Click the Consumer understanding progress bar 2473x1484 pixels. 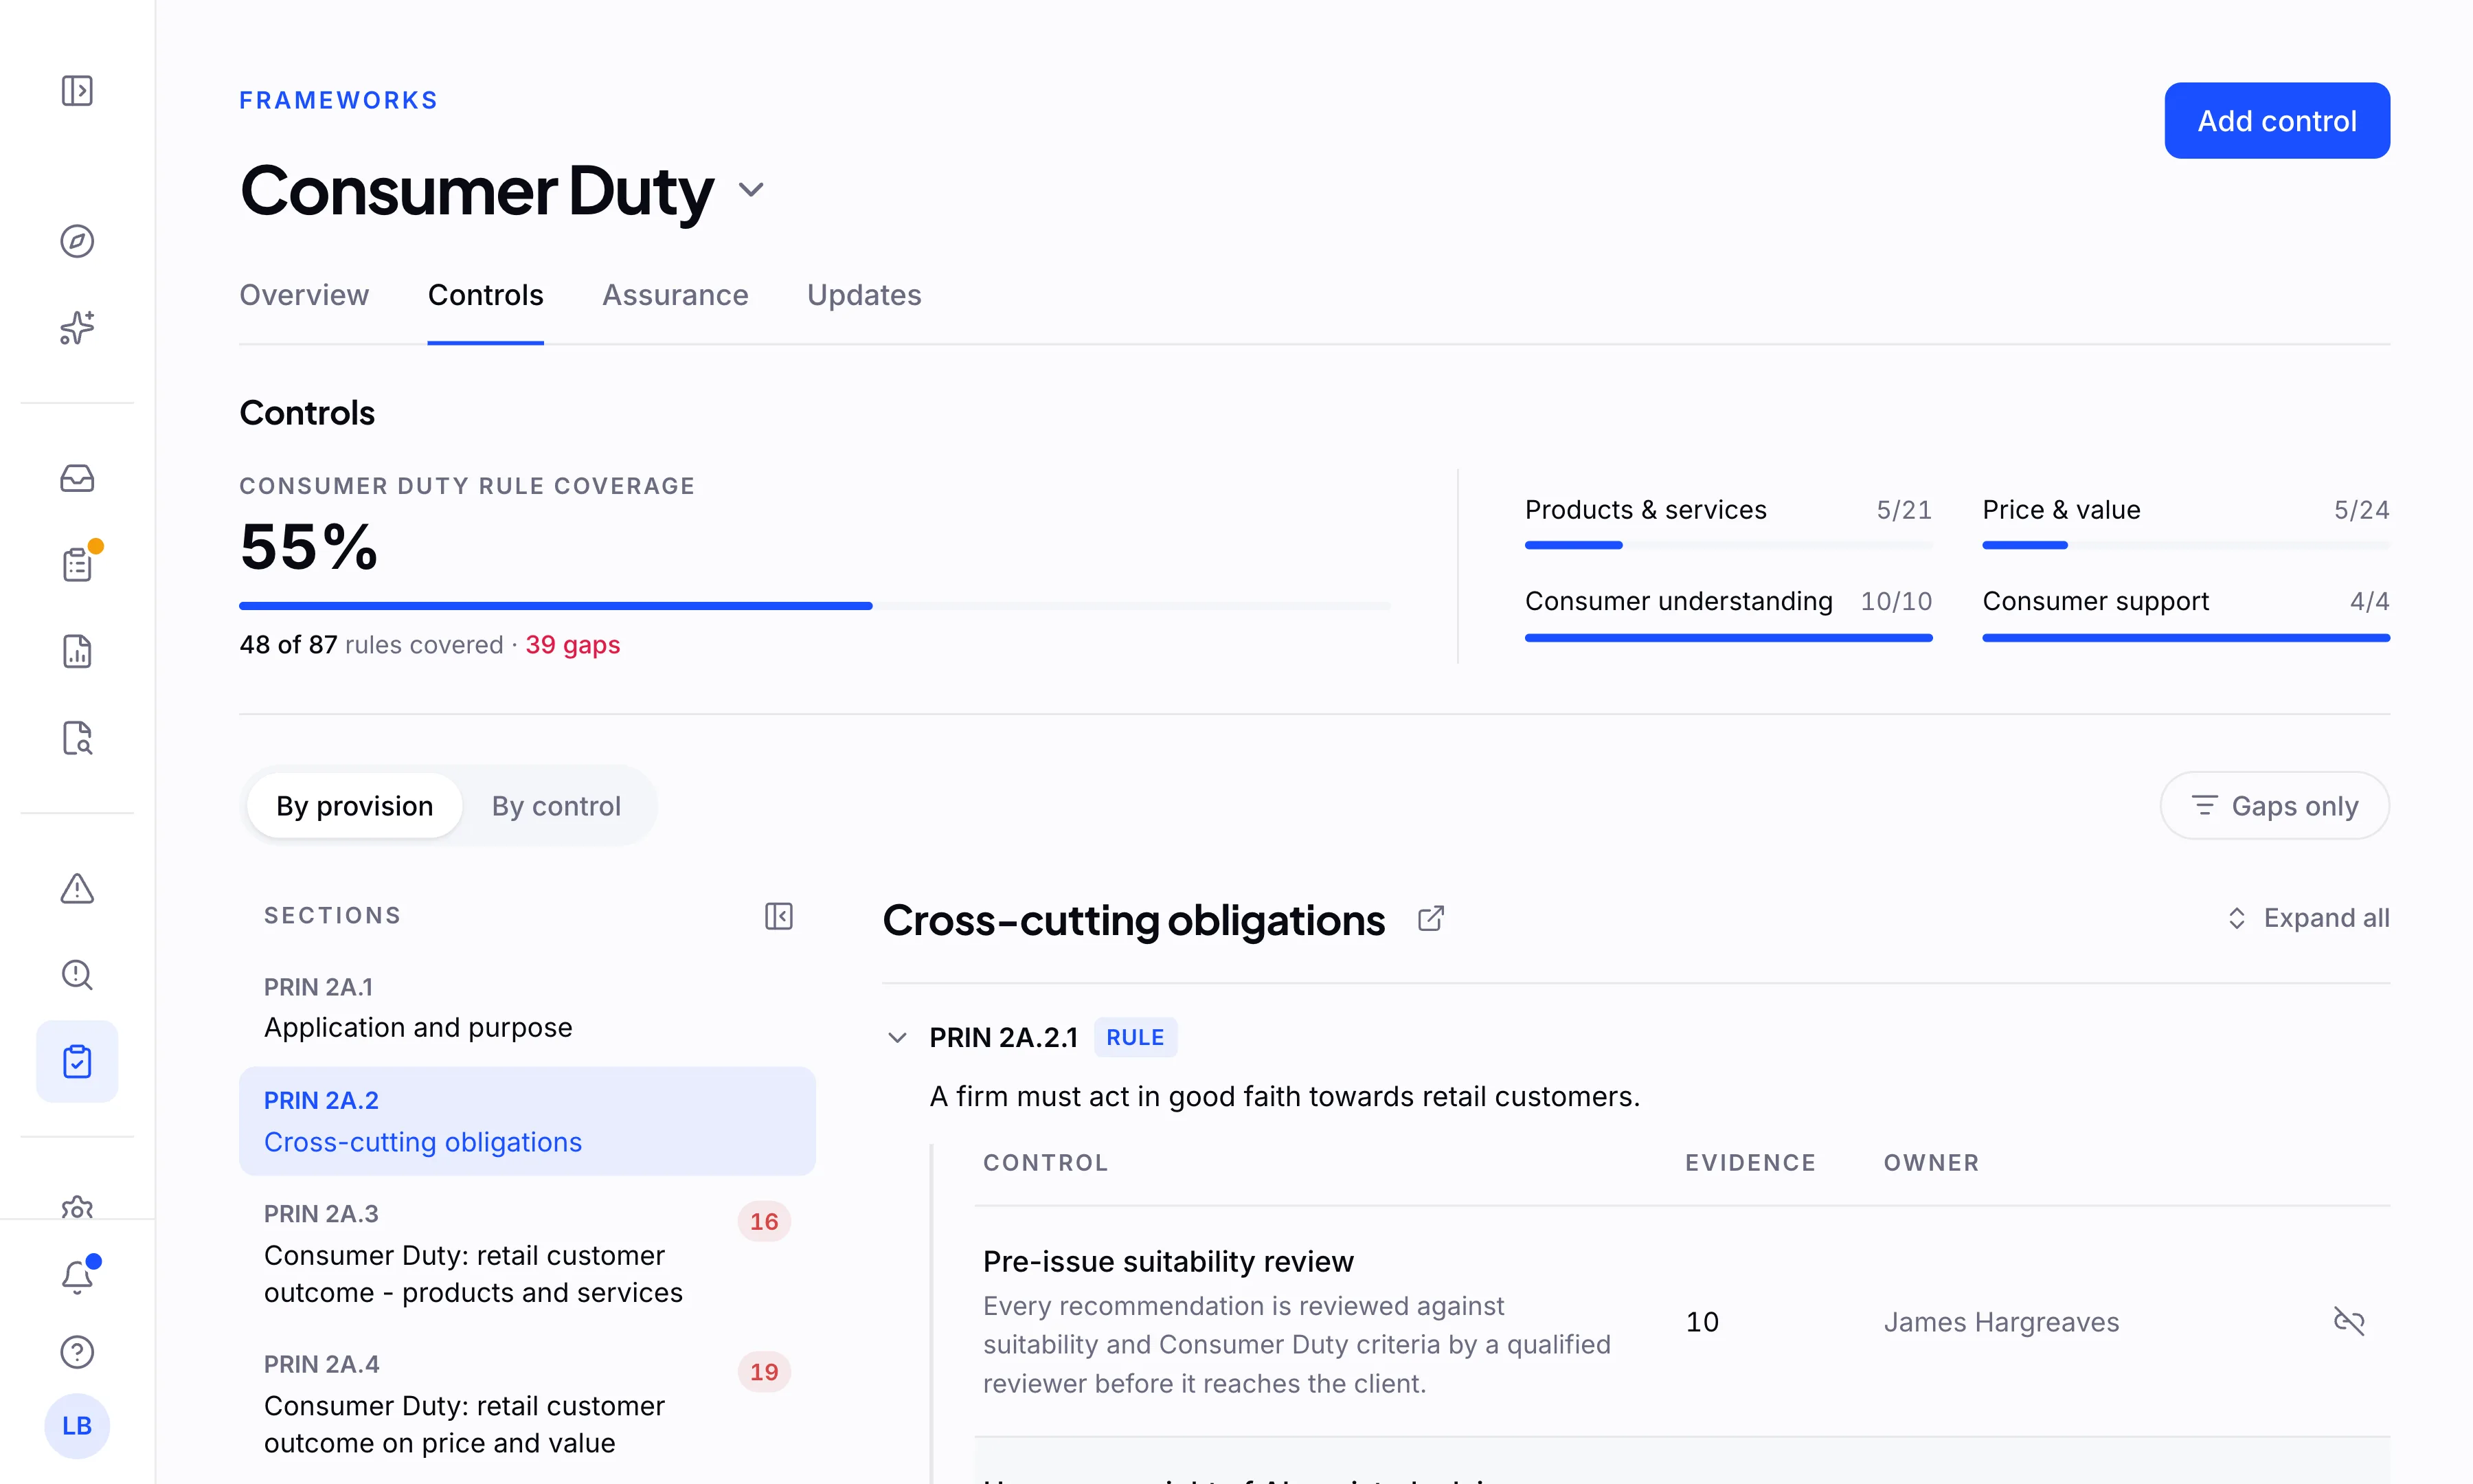(1728, 637)
